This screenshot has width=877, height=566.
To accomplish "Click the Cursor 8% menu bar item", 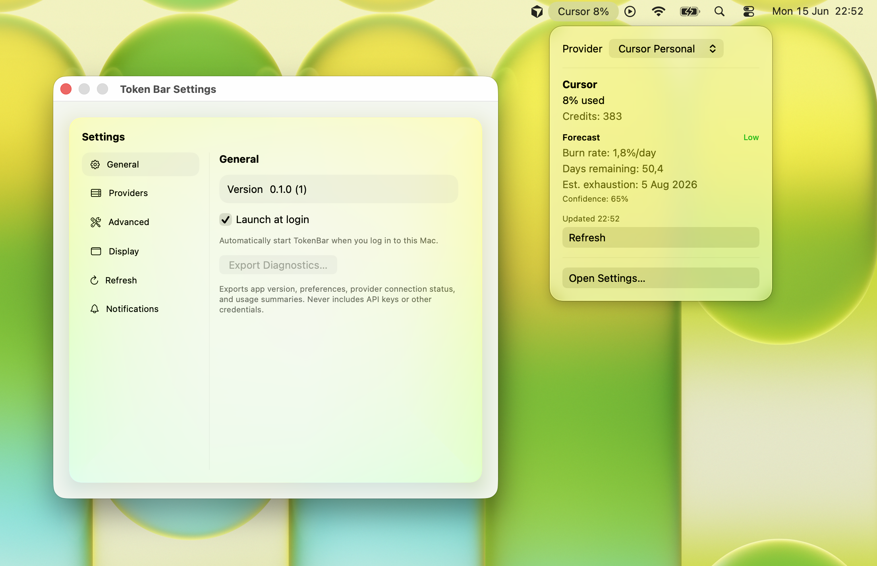I will (x=583, y=12).
